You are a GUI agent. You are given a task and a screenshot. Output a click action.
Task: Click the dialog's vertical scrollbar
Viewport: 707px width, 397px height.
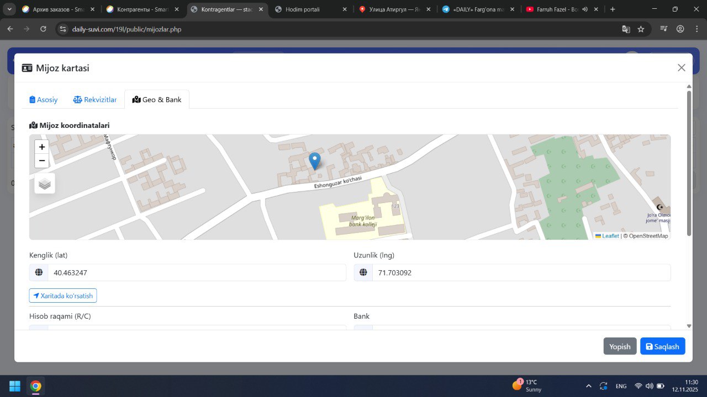689,163
